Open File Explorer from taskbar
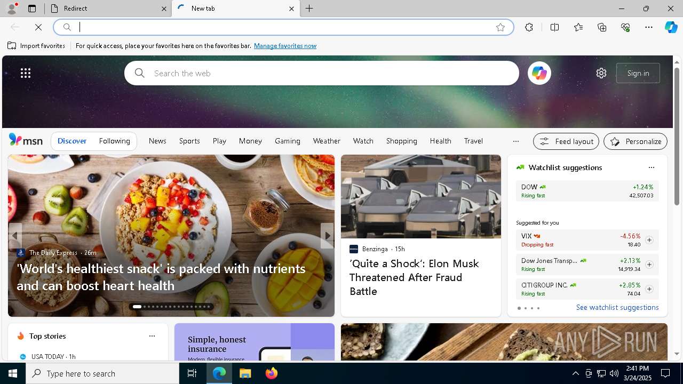The image size is (683, 384). [x=245, y=373]
